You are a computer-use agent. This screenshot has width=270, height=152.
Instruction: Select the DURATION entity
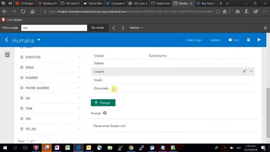(x=33, y=57)
